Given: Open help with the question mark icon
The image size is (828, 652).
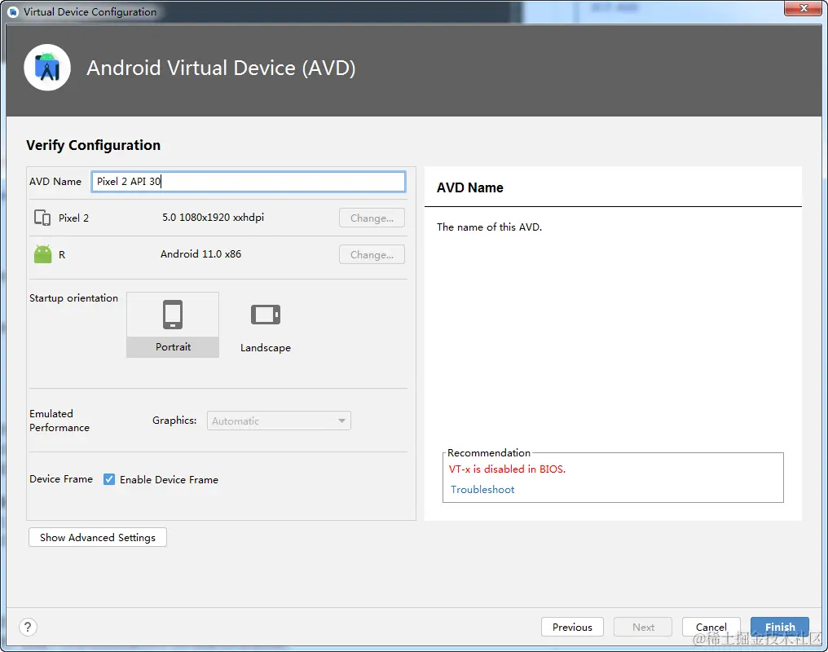Looking at the screenshot, I should tap(28, 628).
